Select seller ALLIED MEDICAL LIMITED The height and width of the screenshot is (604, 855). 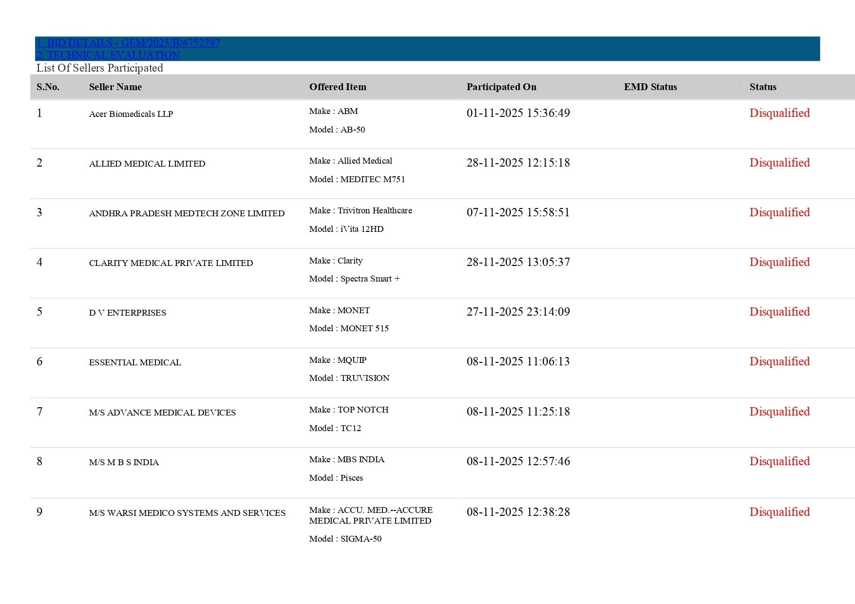click(147, 164)
